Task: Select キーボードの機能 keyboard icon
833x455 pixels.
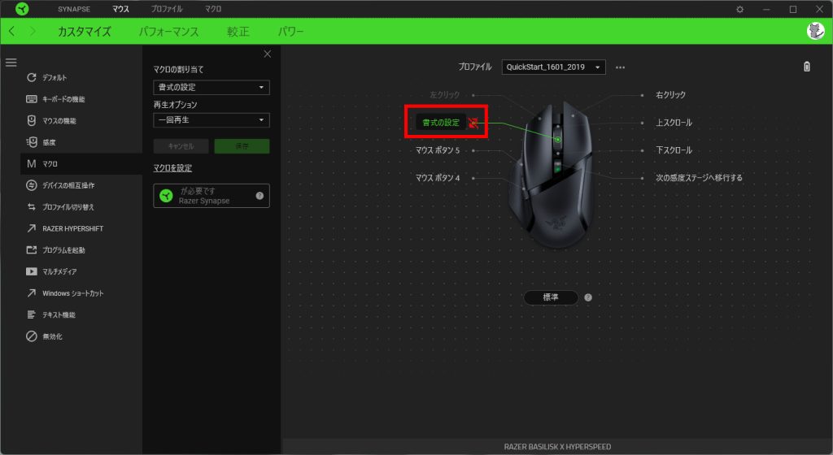Action: pos(32,99)
